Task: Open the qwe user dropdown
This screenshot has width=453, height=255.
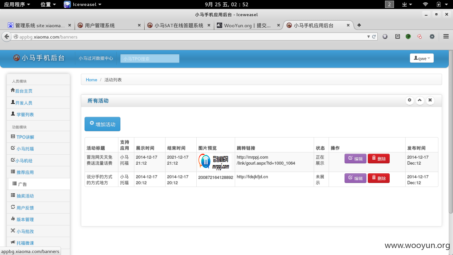Action: [x=422, y=58]
